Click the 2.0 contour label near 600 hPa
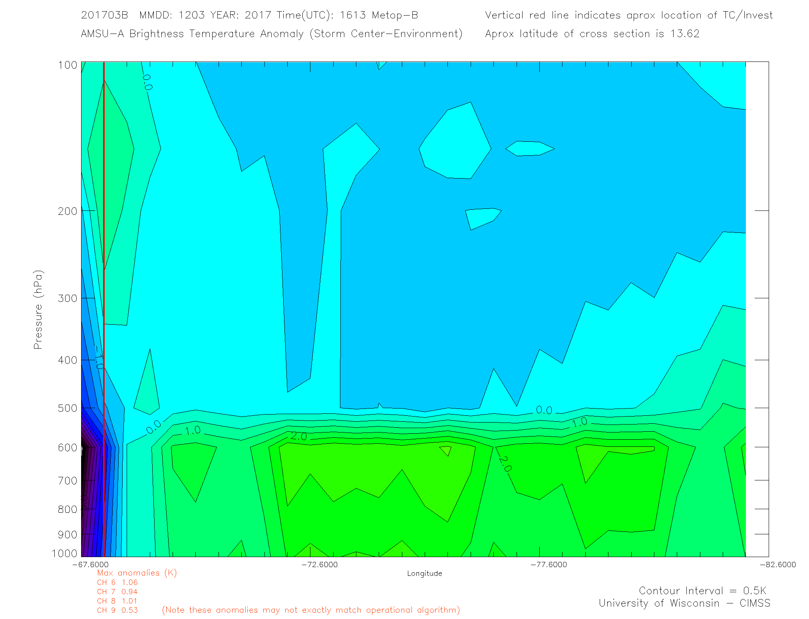This screenshot has height=619, width=809. 298,436
